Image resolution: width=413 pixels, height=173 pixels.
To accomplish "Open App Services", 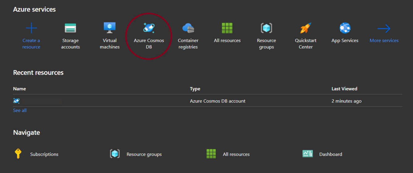I will [x=345, y=28].
